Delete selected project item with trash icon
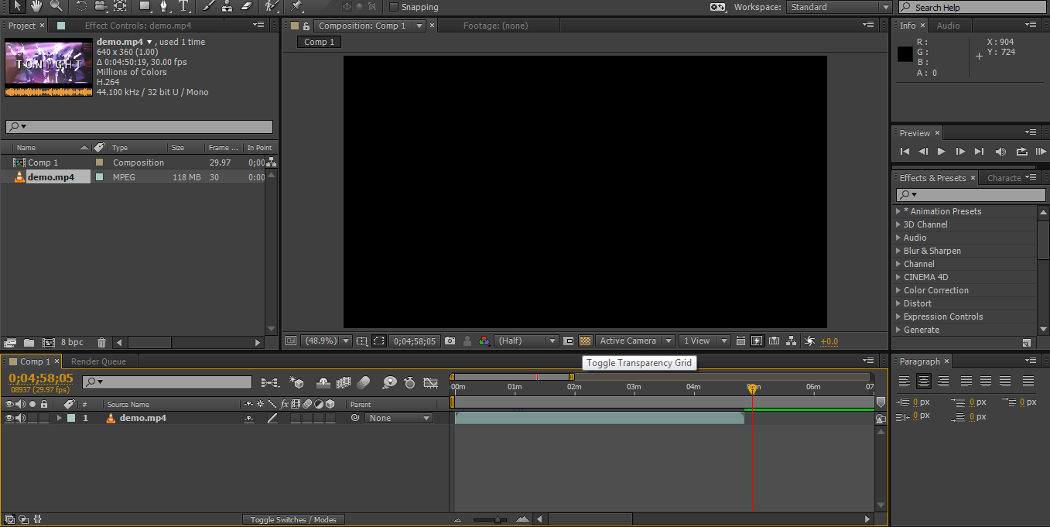The image size is (1050, 527). click(101, 342)
